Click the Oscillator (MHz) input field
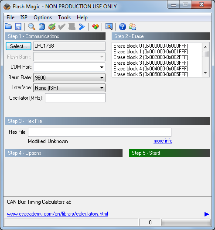 pyautogui.click(x=75, y=98)
